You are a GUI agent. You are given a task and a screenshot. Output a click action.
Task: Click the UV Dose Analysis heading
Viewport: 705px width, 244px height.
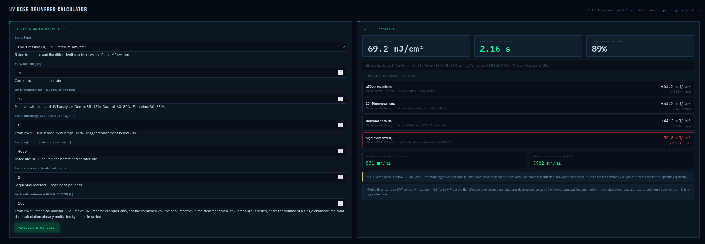pyautogui.click(x=379, y=29)
